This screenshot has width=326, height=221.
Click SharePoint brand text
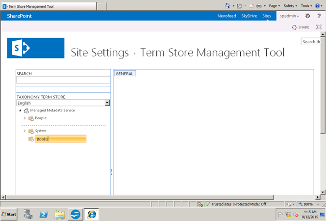pos(19,16)
